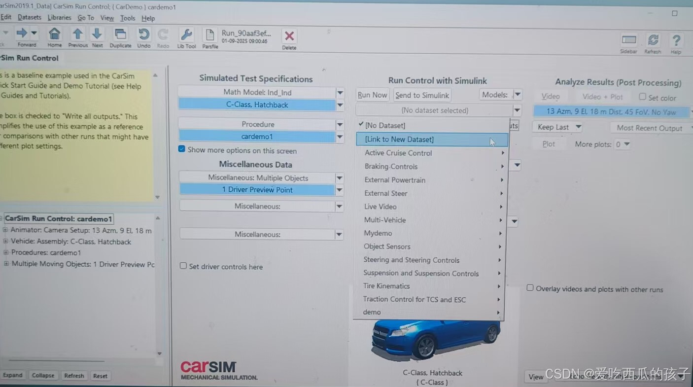Click the Forward arrow toolbar icon
Viewport: 693px width, 387px height.
tap(22, 34)
